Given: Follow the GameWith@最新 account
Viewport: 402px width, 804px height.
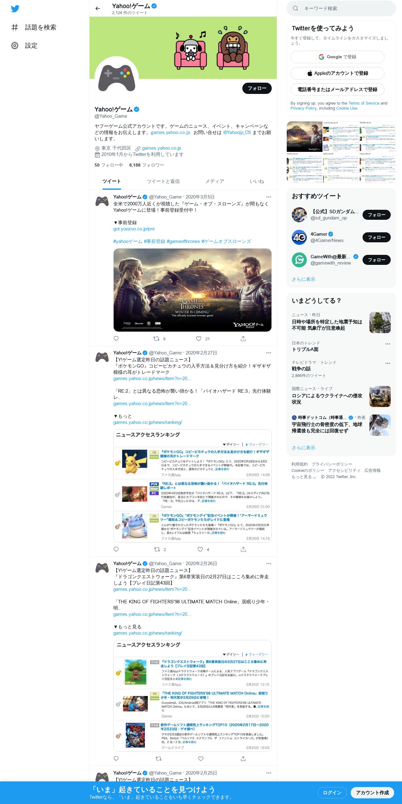Looking at the screenshot, I should click(376, 260).
